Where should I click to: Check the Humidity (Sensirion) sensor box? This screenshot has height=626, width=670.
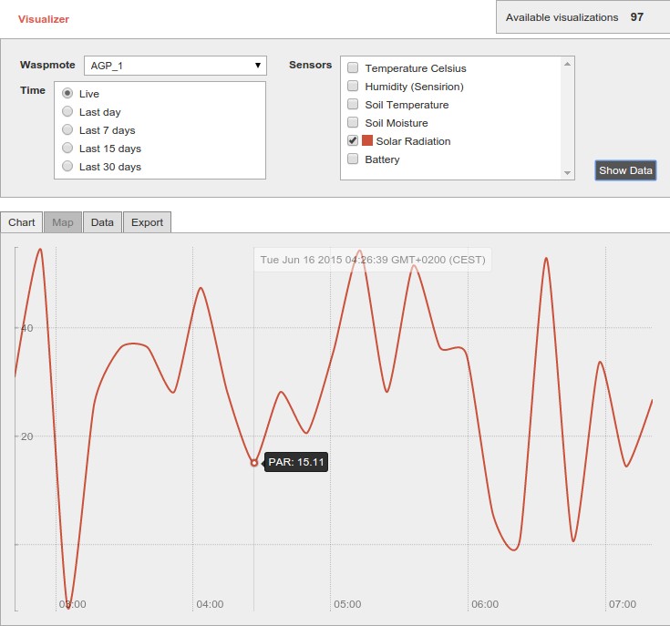pos(353,87)
